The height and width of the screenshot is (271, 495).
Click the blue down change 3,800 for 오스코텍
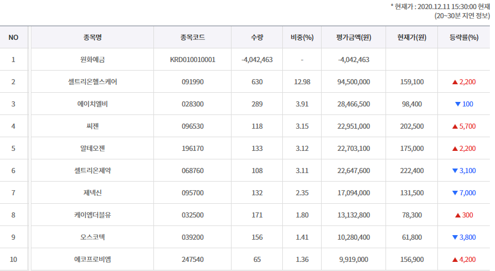point(464,237)
